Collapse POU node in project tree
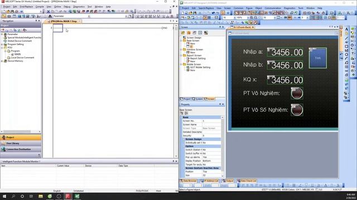The height and width of the screenshot is (200, 357). [2, 48]
